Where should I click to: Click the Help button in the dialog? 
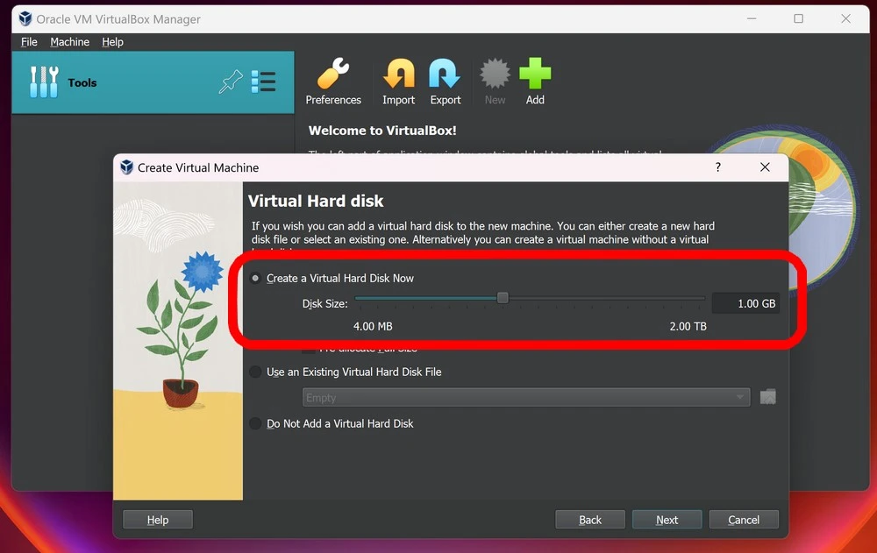click(x=158, y=520)
